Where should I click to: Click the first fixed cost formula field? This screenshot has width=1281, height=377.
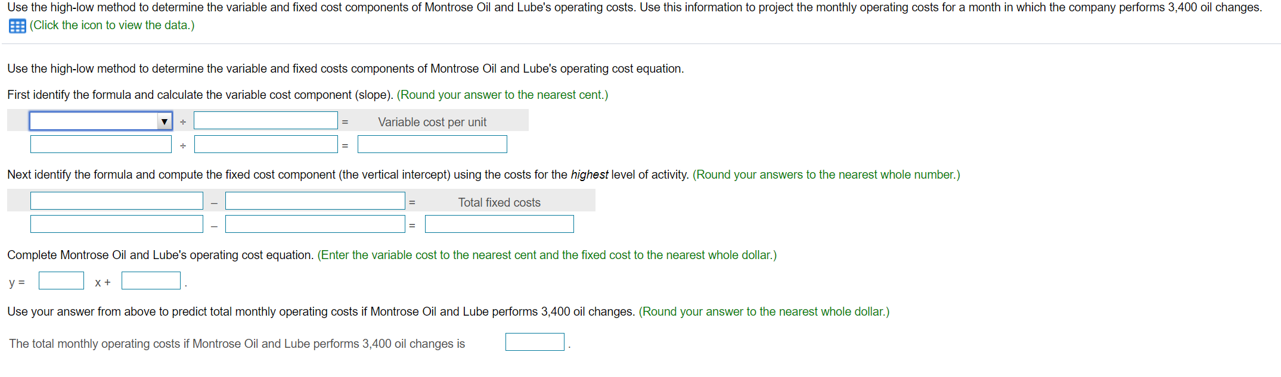click(116, 200)
